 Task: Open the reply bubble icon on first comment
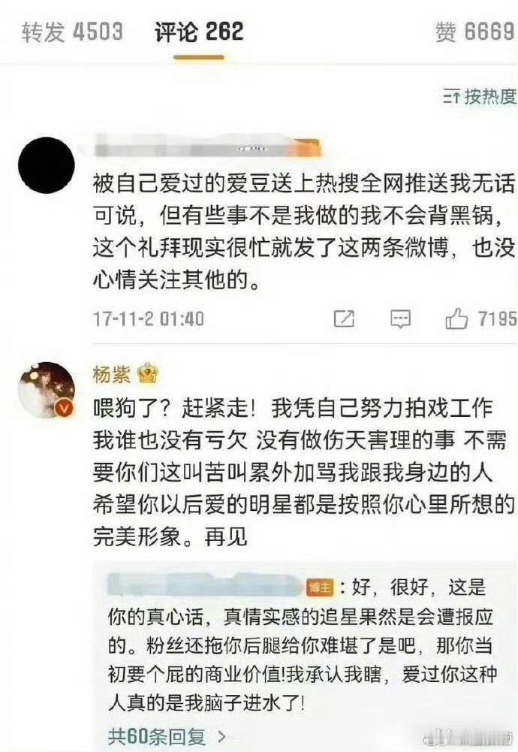(400, 319)
